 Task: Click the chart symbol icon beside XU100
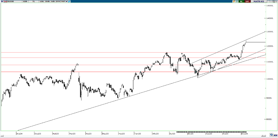(x=5, y=1)
